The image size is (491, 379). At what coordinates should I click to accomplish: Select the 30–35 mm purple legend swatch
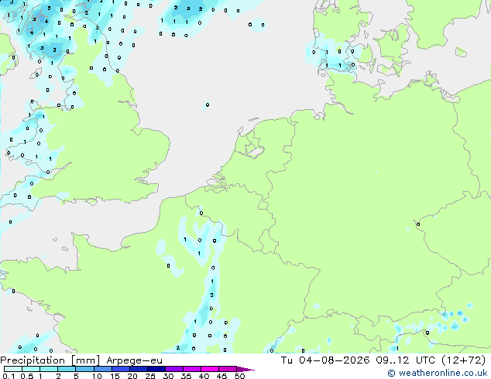point(173,369)
